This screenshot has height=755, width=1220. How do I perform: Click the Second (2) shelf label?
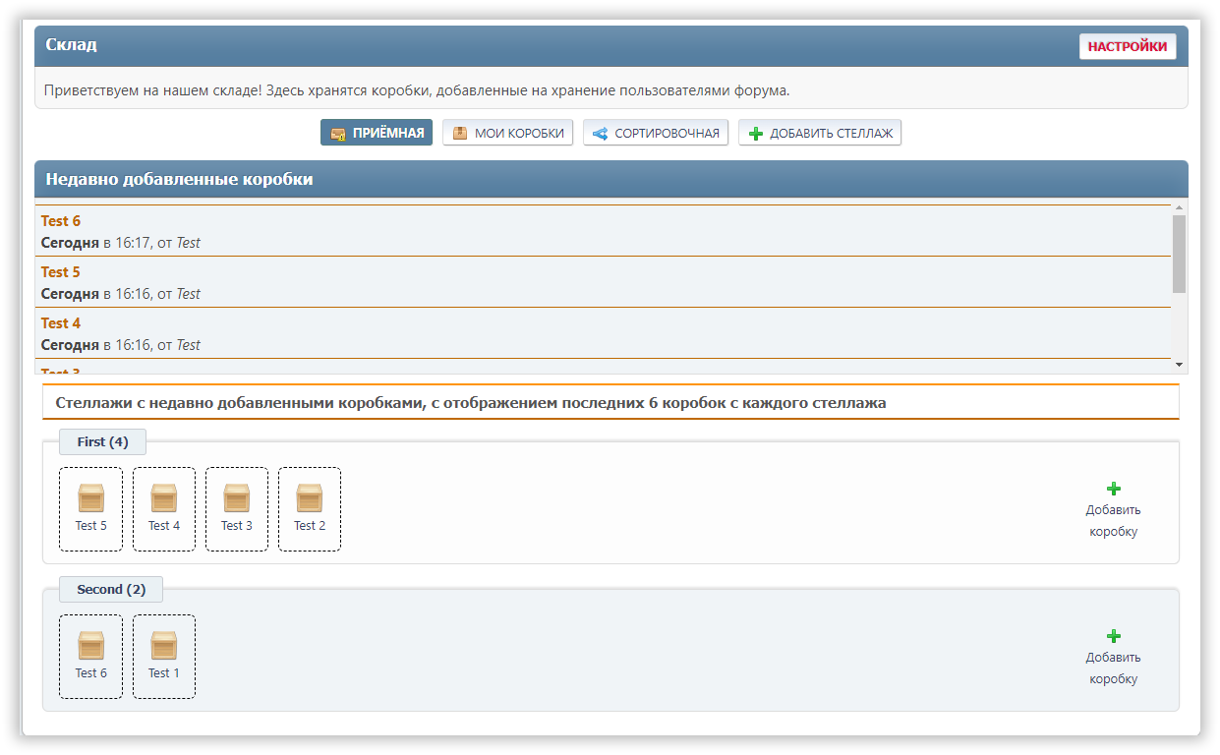click(110, 590)
